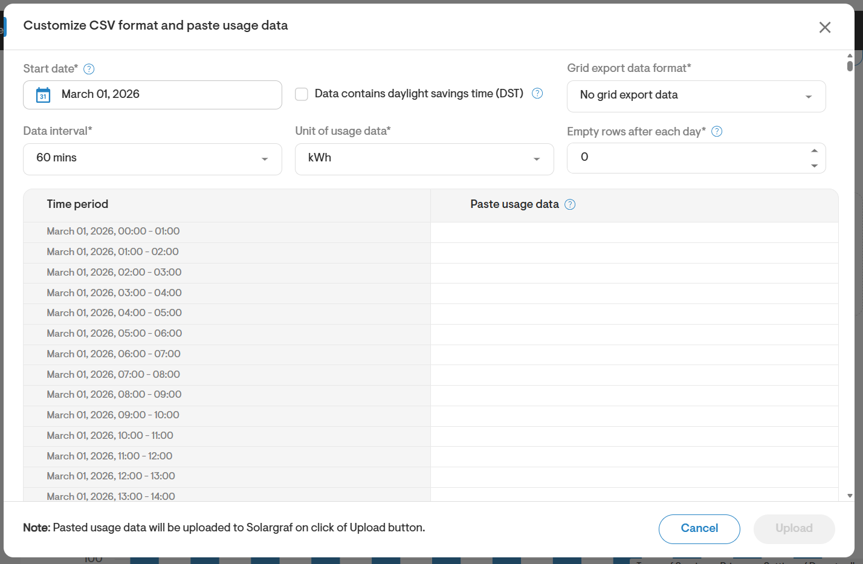This screenshot has width=863, height=564.
Task: Open the Unit of usage data kWh dropdown
Action: coord(424,159)
